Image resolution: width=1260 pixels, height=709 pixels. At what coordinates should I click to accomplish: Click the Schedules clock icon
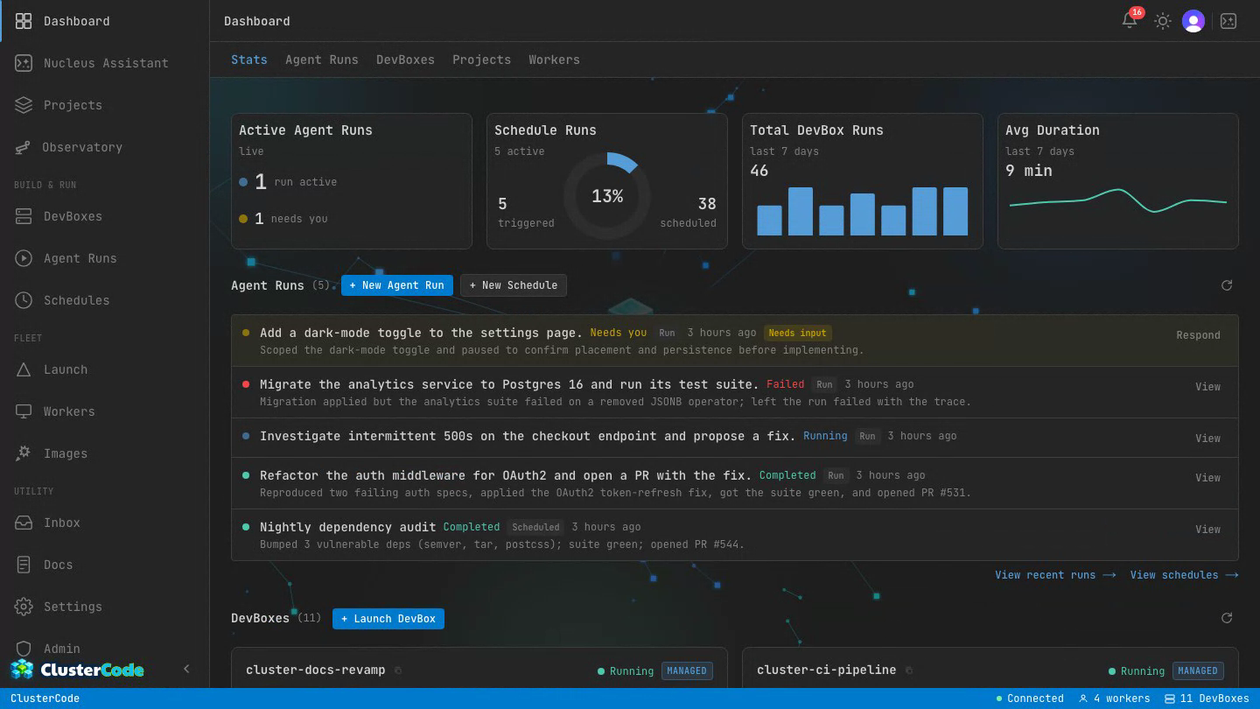click(x=24, y=300)
